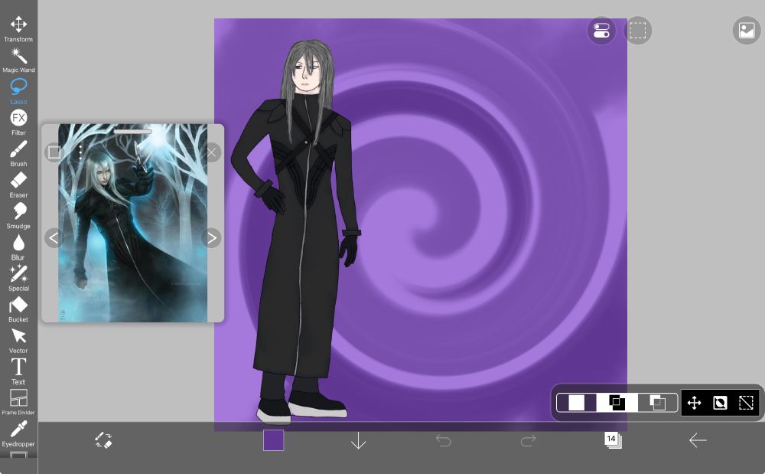The width and height of the screenshot is (765, 474).
Task: Open the FX Filter tool
Action: (18, 123)
